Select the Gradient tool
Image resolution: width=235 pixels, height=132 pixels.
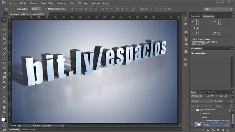4,73
